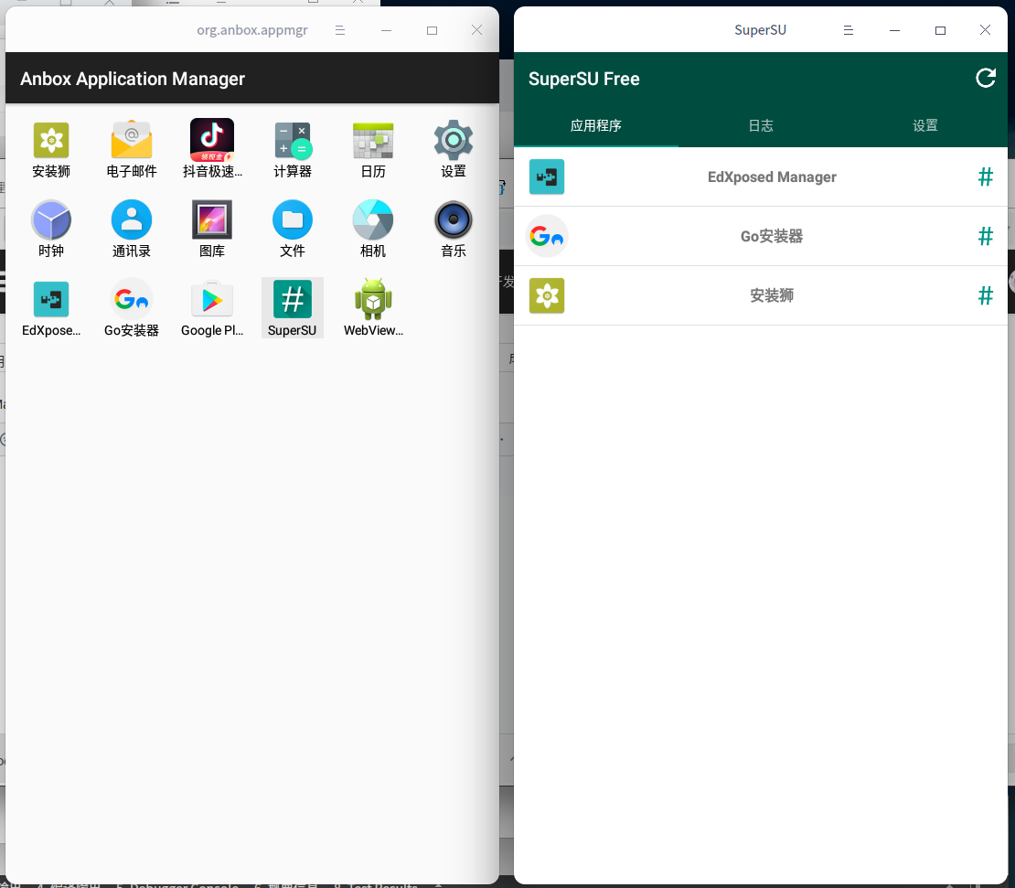The height and width of the screenshot is (888, 1015).
Task: Open the 日历 calendar app
Action: pyautogui.click(x=373, y=150)
